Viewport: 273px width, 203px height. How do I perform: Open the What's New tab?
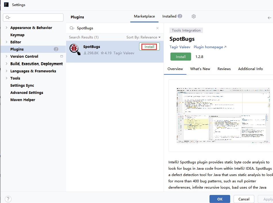pos(200,69)
